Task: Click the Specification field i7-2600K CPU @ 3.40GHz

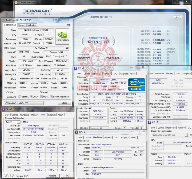Action: 117,94
